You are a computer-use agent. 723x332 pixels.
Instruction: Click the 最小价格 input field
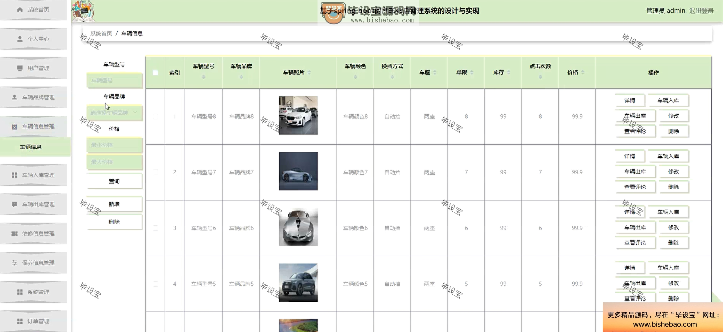click(x=114, y=145)
